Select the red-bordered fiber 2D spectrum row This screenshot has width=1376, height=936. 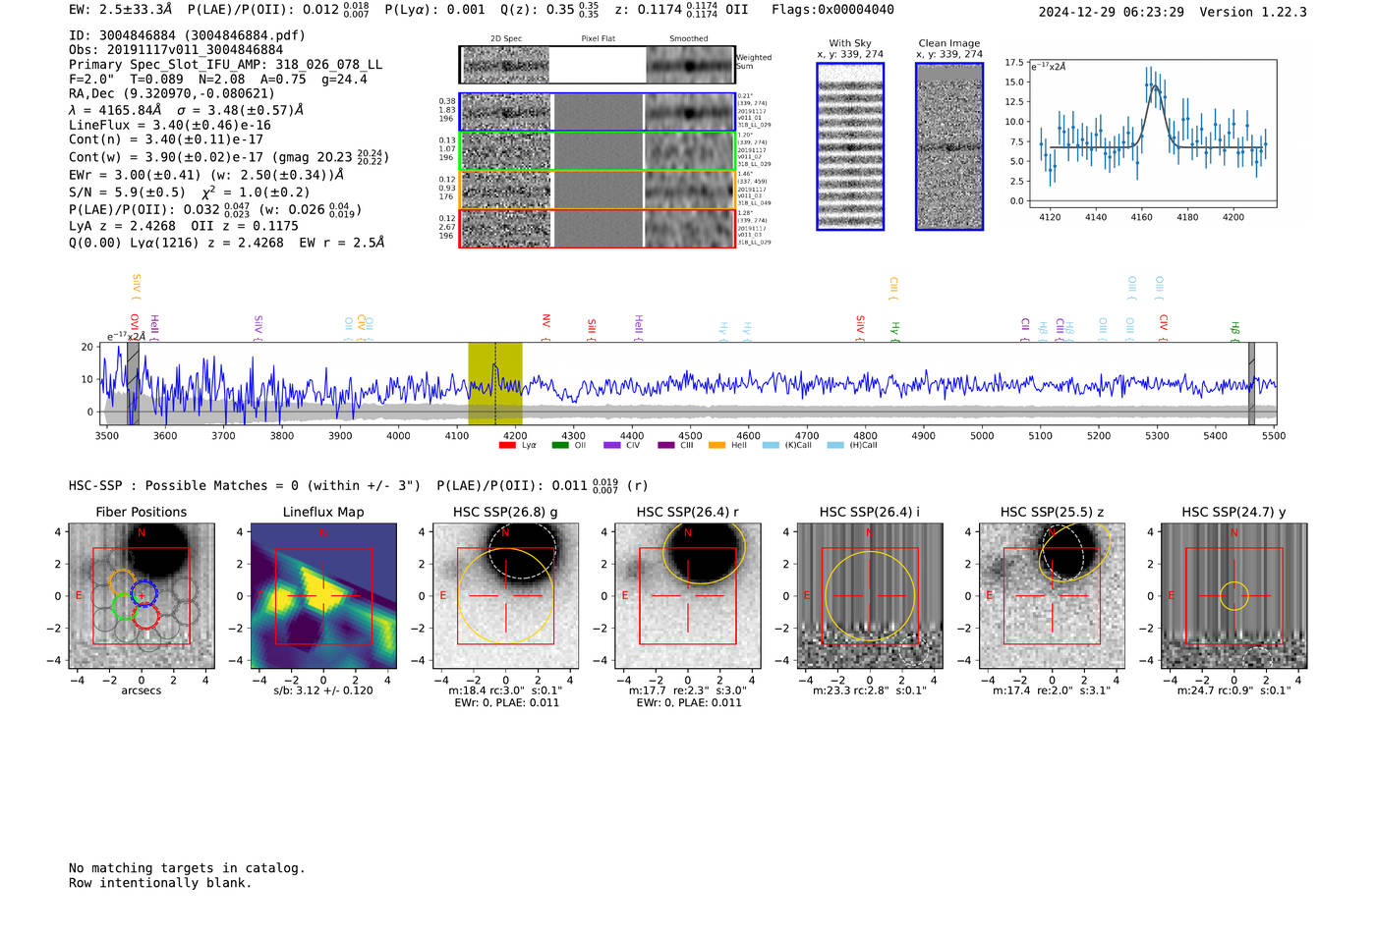coord(597,228)
